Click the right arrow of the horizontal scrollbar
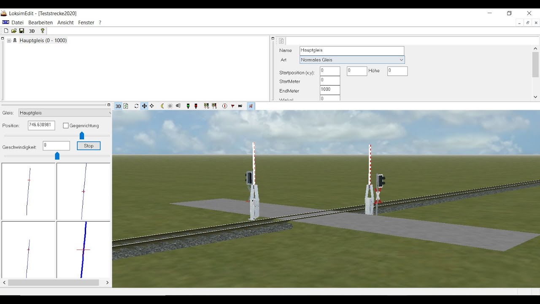The image size is (540, 304). 107,282
